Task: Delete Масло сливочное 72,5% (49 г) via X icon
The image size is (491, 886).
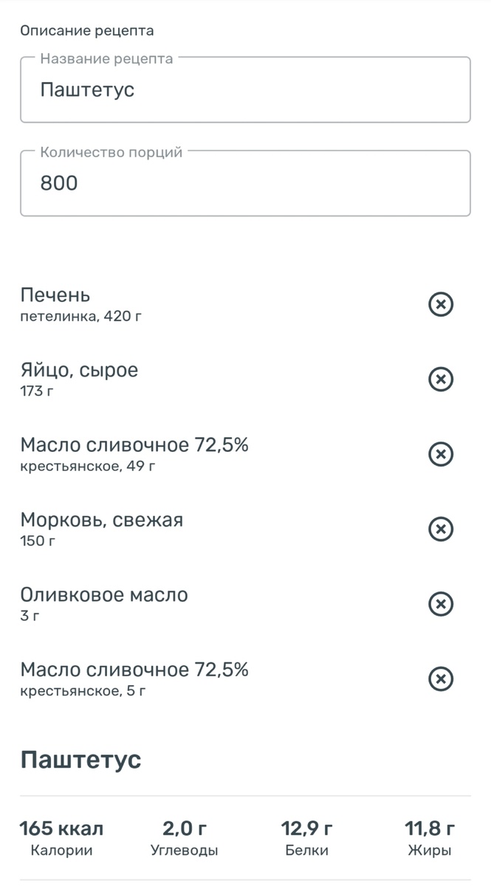Action: tap(441, 454)
